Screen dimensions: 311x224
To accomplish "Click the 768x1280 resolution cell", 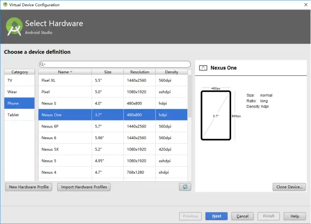I will pyautogui.click(x=140, y=172).
